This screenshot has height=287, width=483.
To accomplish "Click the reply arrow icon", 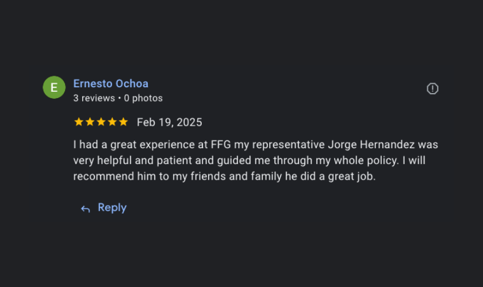I will pyautogui.click(x=86, y=209).
